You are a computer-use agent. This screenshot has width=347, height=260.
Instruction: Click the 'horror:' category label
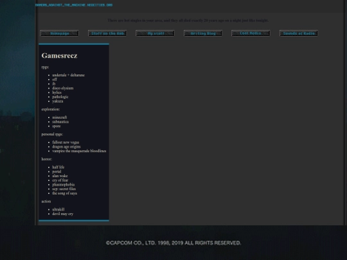47,159
